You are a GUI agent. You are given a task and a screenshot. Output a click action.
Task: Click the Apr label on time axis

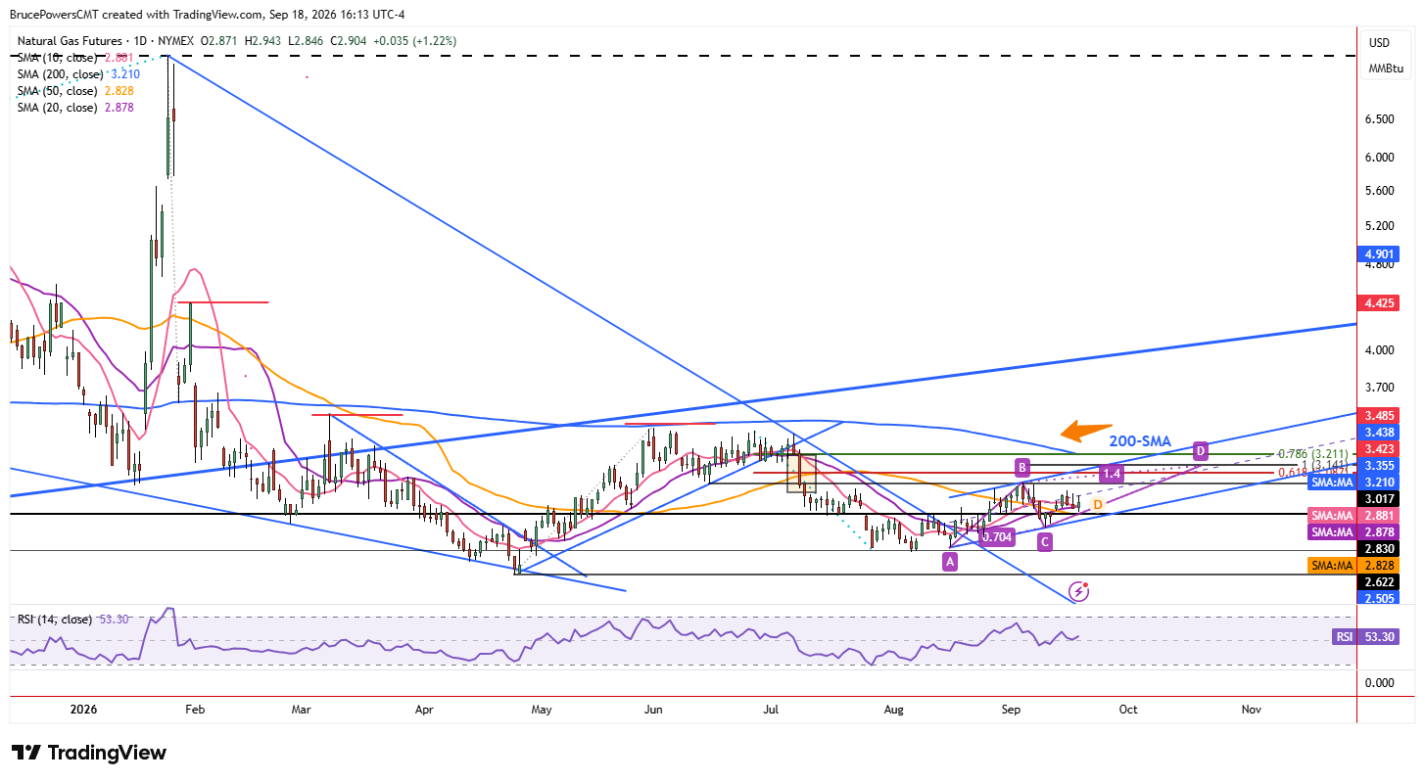423,708
